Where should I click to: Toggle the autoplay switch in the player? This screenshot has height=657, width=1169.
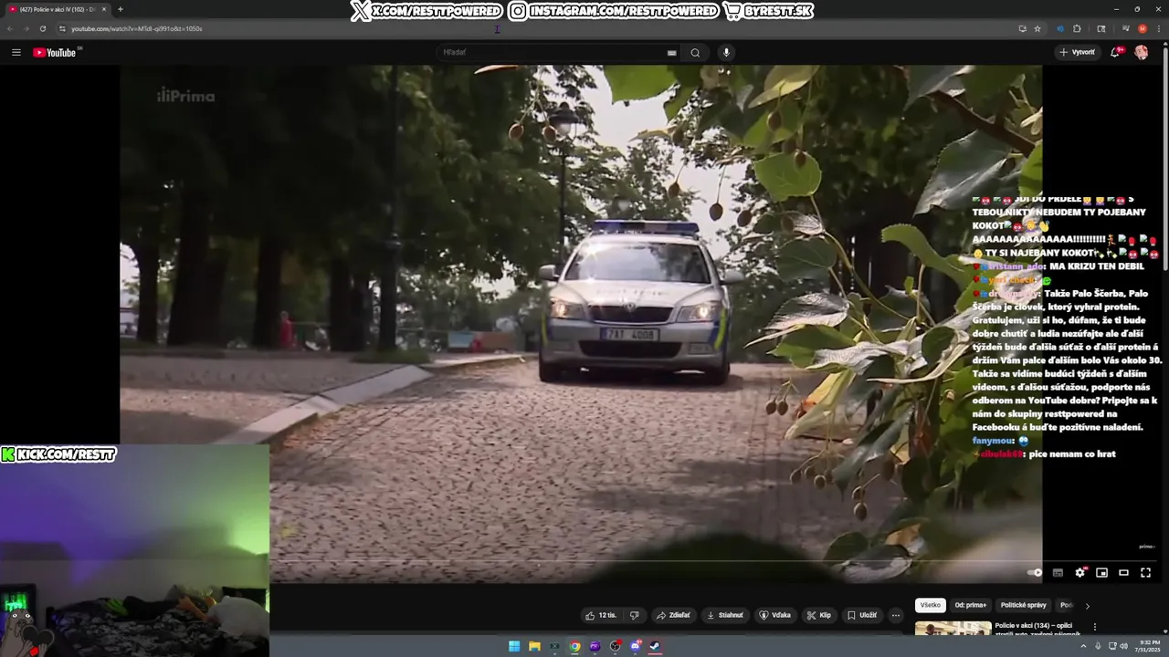(x=1035, y=572)
